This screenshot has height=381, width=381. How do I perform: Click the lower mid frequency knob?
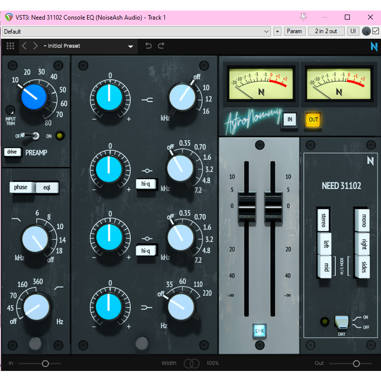[x=180, y=237]
